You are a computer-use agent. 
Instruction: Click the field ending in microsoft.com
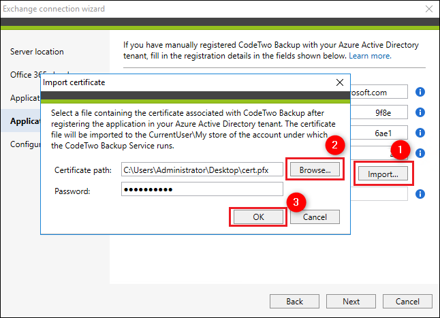[379, 92]
